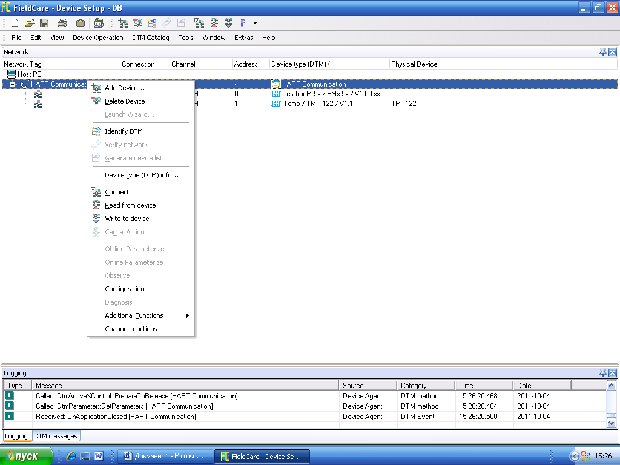Image resolution: width=620 pixels, height=465 pixels.
Task: Click the Verify network toolbar icon
Action: [167, 23]
